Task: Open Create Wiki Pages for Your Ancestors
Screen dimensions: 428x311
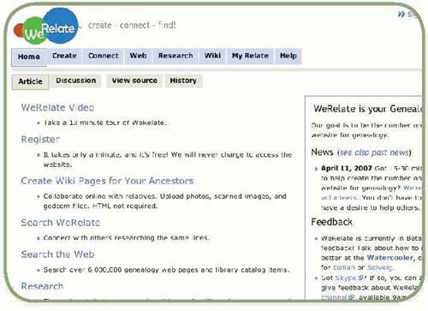Action: coord(107,181)
